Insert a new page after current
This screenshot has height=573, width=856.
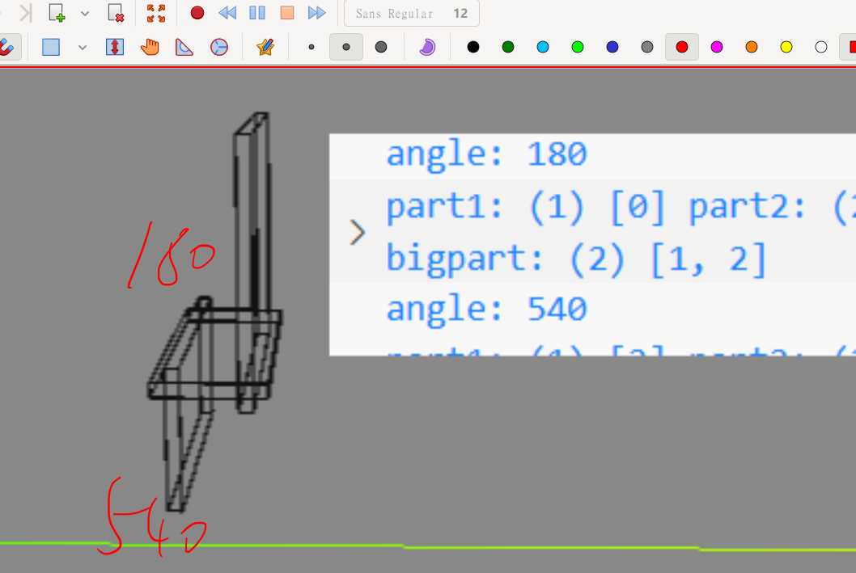pyautogui.click(x=57, y=13)
